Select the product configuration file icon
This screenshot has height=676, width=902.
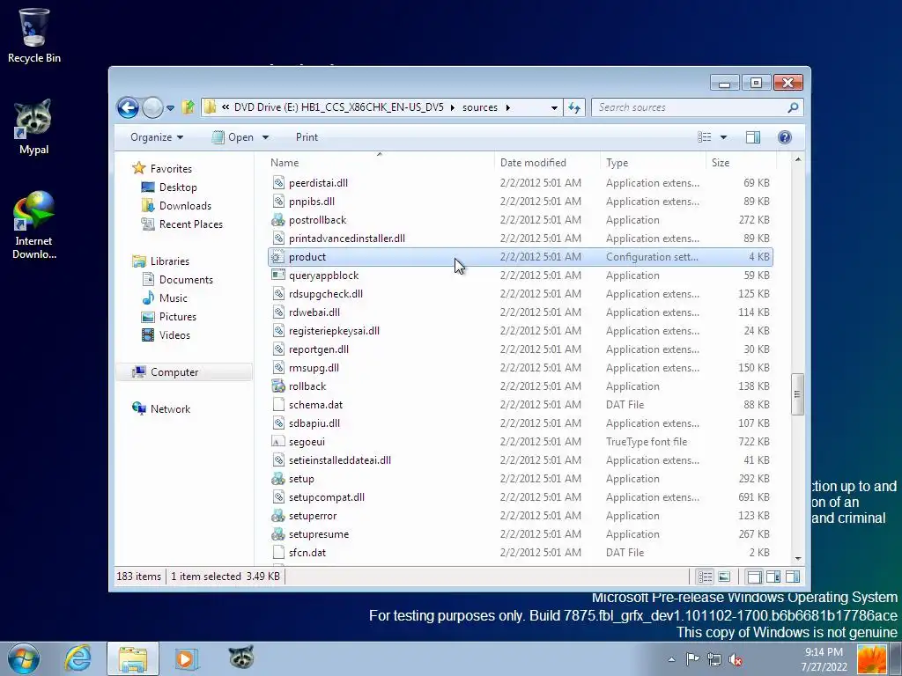(278, 257)
